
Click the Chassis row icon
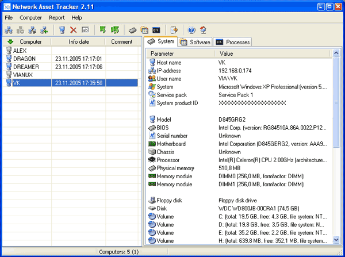click(x=152, y=152)
